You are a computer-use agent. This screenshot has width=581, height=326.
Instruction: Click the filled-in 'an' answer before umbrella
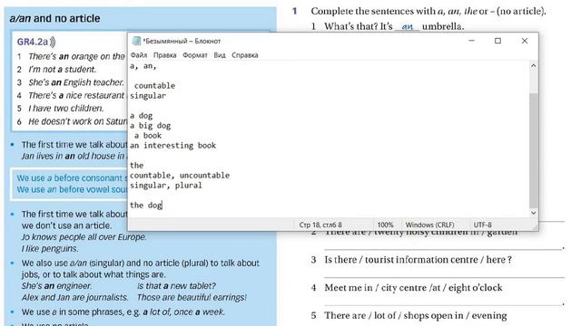[408, 26]
